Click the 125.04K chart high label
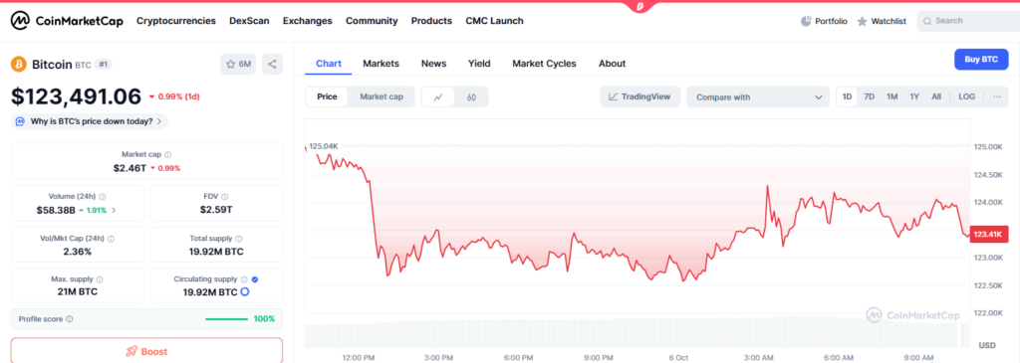 click(324, 147)
